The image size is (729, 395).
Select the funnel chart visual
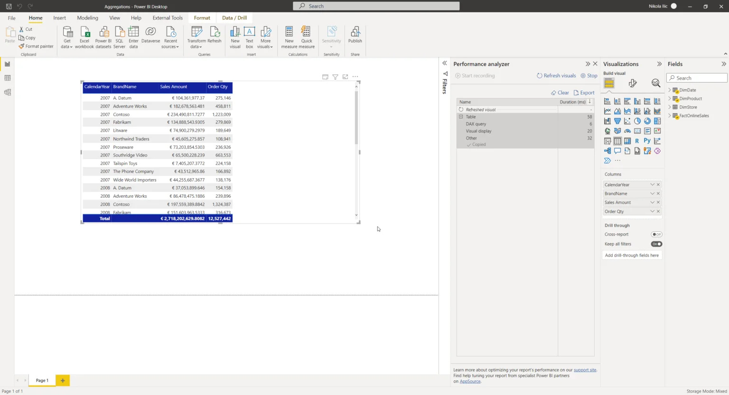(x=617, y=121)
